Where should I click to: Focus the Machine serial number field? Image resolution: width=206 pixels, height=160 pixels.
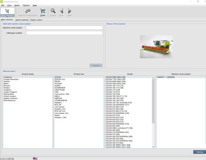(64, 28)
